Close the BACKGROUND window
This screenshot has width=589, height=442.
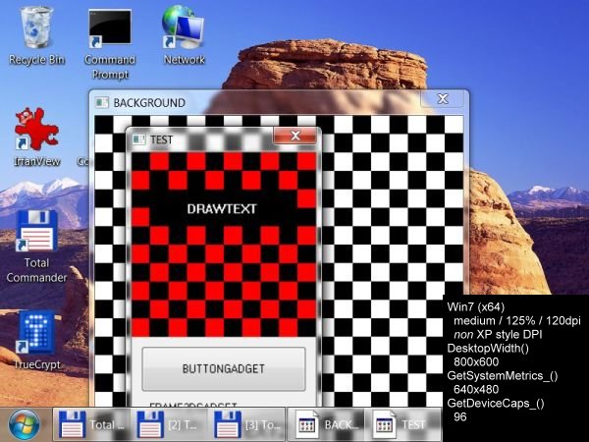[x=443, y=99]
